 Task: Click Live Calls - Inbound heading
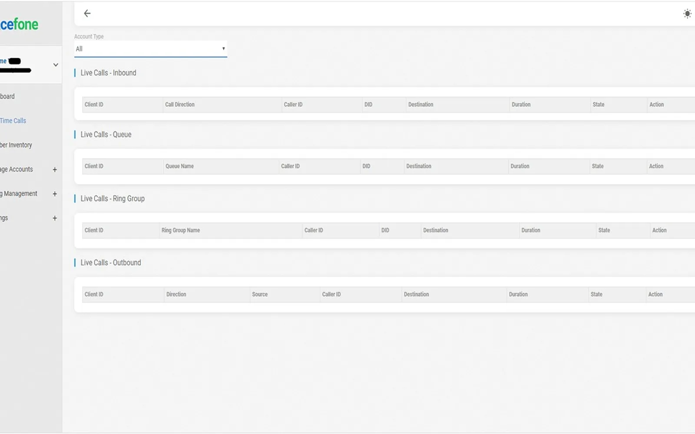(x=108, y=73)
